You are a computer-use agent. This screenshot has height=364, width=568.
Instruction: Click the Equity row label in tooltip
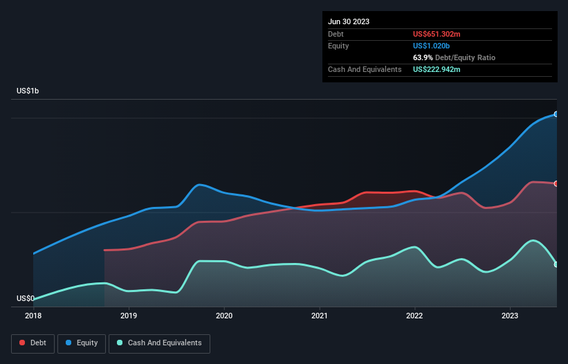[x=338, y=46]
